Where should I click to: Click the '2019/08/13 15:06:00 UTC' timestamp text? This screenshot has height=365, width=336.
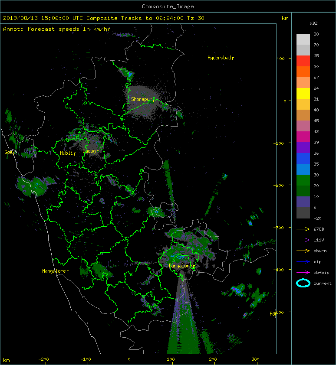pyautogui.click(x=43, y=18)
